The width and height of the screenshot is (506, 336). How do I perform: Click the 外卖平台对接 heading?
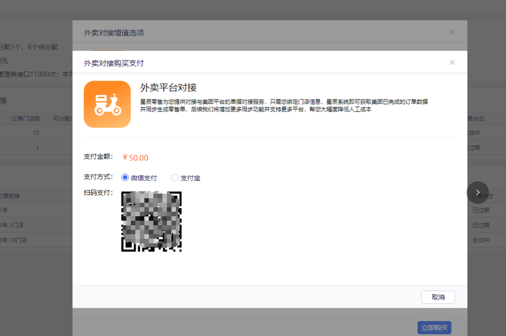point(169,87)
